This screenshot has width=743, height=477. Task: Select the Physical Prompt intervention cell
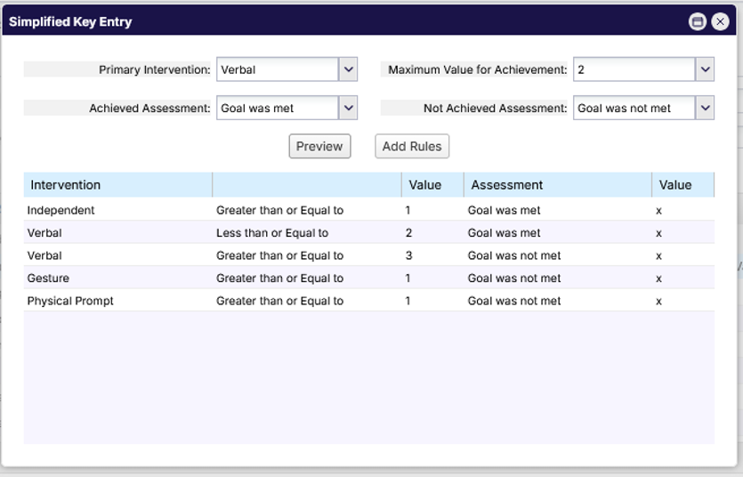coord(70,301)
